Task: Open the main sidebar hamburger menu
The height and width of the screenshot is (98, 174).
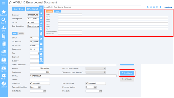Action: click(4, 4)
